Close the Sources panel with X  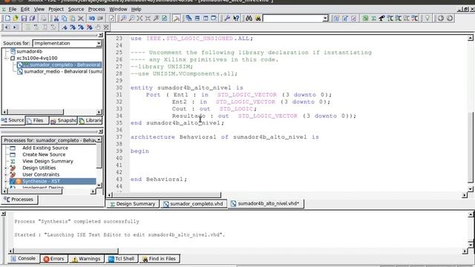pos(101,36)
